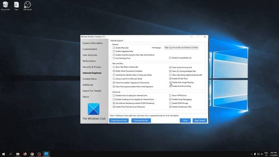Check Show Tabs Below Address Bar
Viewport: 279px width, 157px height.
(x=114, y=67)
